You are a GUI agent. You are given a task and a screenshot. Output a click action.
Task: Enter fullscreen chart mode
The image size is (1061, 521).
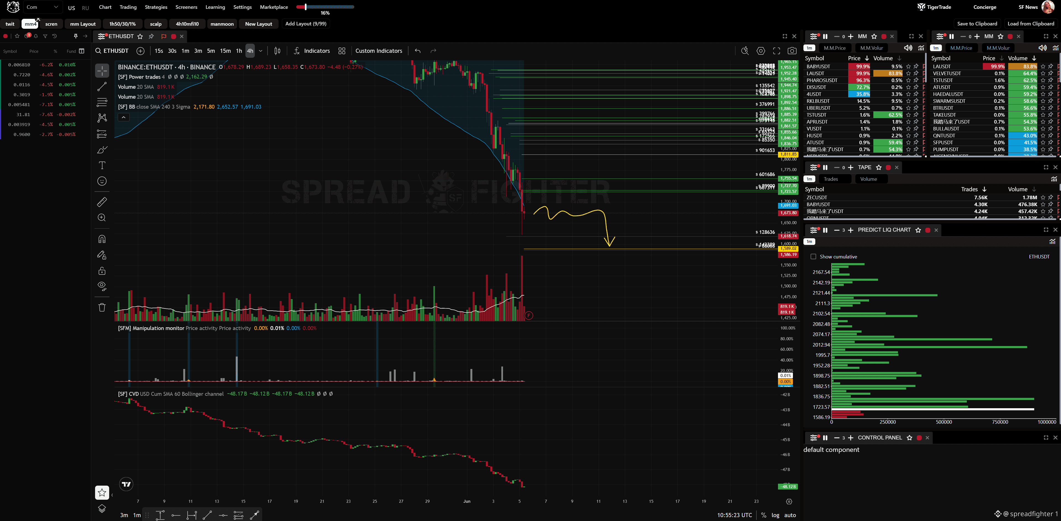click(776, 51)
